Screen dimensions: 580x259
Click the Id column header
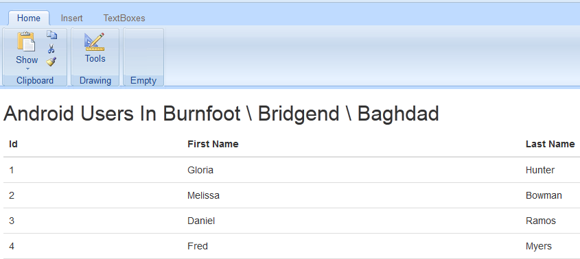[13, 144]
